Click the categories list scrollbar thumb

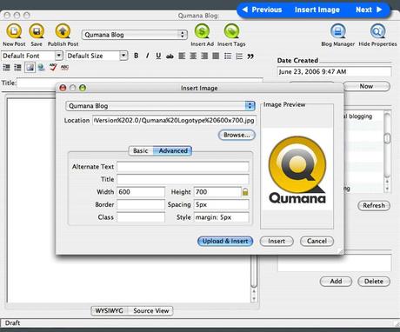387,138
